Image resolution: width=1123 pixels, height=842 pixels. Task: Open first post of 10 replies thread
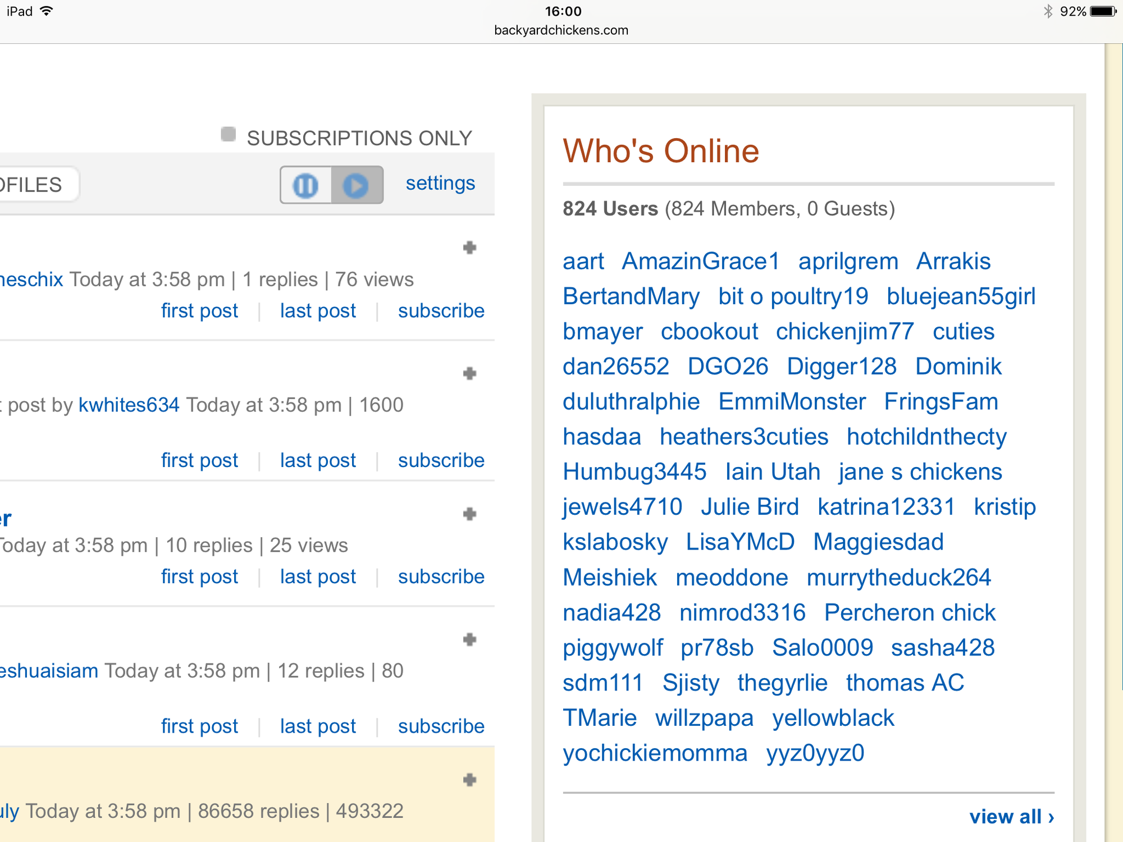pos(199,576)
